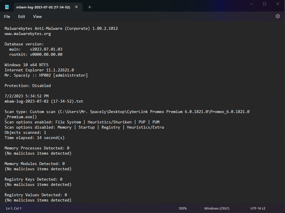
Task: Click the 'Mr. Spacely :: HP002 [administrator]' line
Action: (x=46, y=75)
